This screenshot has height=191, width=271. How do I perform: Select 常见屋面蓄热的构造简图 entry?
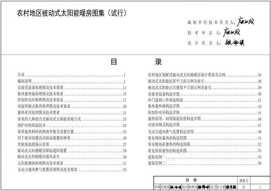click(205, 151)
